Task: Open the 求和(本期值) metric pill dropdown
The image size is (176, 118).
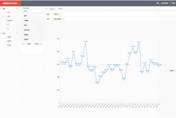Action: (59, 19)
